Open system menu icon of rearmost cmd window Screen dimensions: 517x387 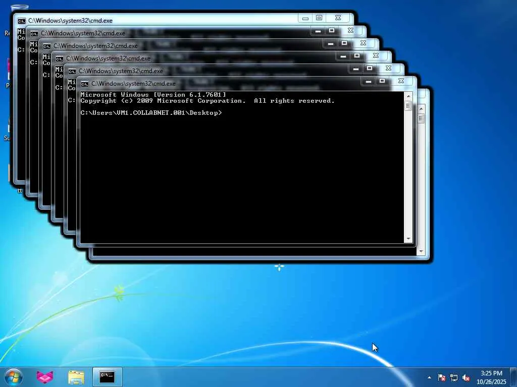click(x=22, y=21)
